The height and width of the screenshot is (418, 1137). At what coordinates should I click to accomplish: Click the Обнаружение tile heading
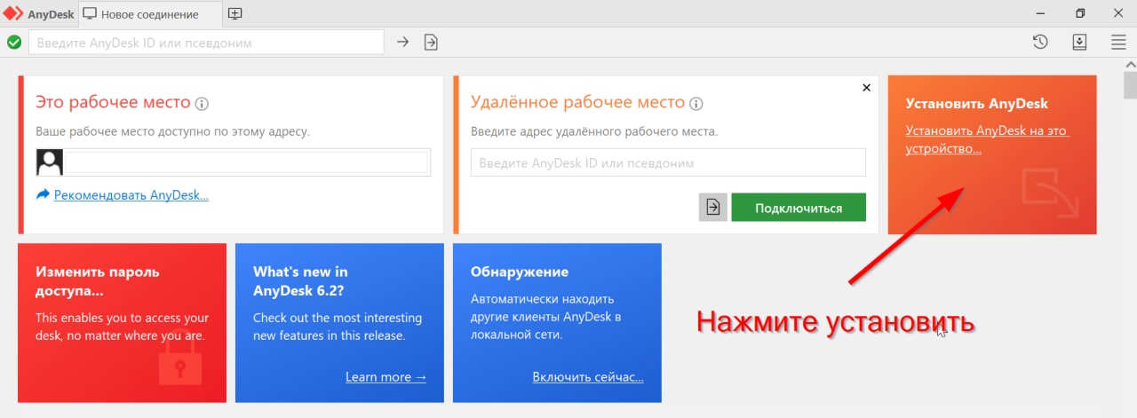520,272
